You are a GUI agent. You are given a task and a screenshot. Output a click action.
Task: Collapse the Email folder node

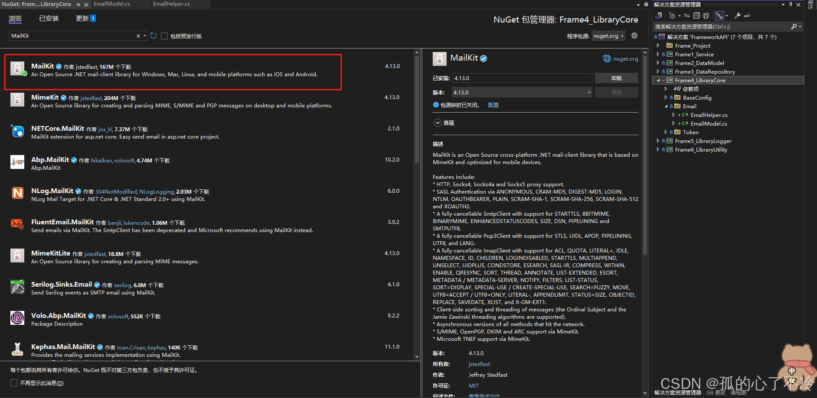tap(666, 106)
